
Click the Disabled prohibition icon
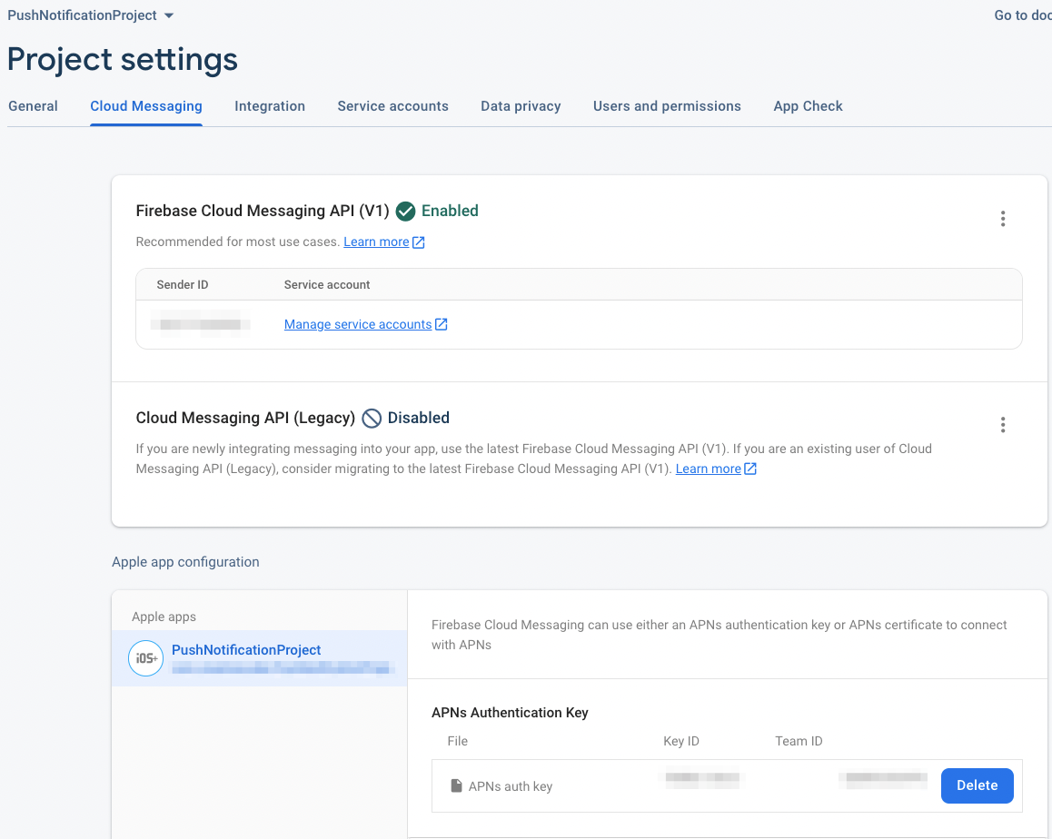372,418
